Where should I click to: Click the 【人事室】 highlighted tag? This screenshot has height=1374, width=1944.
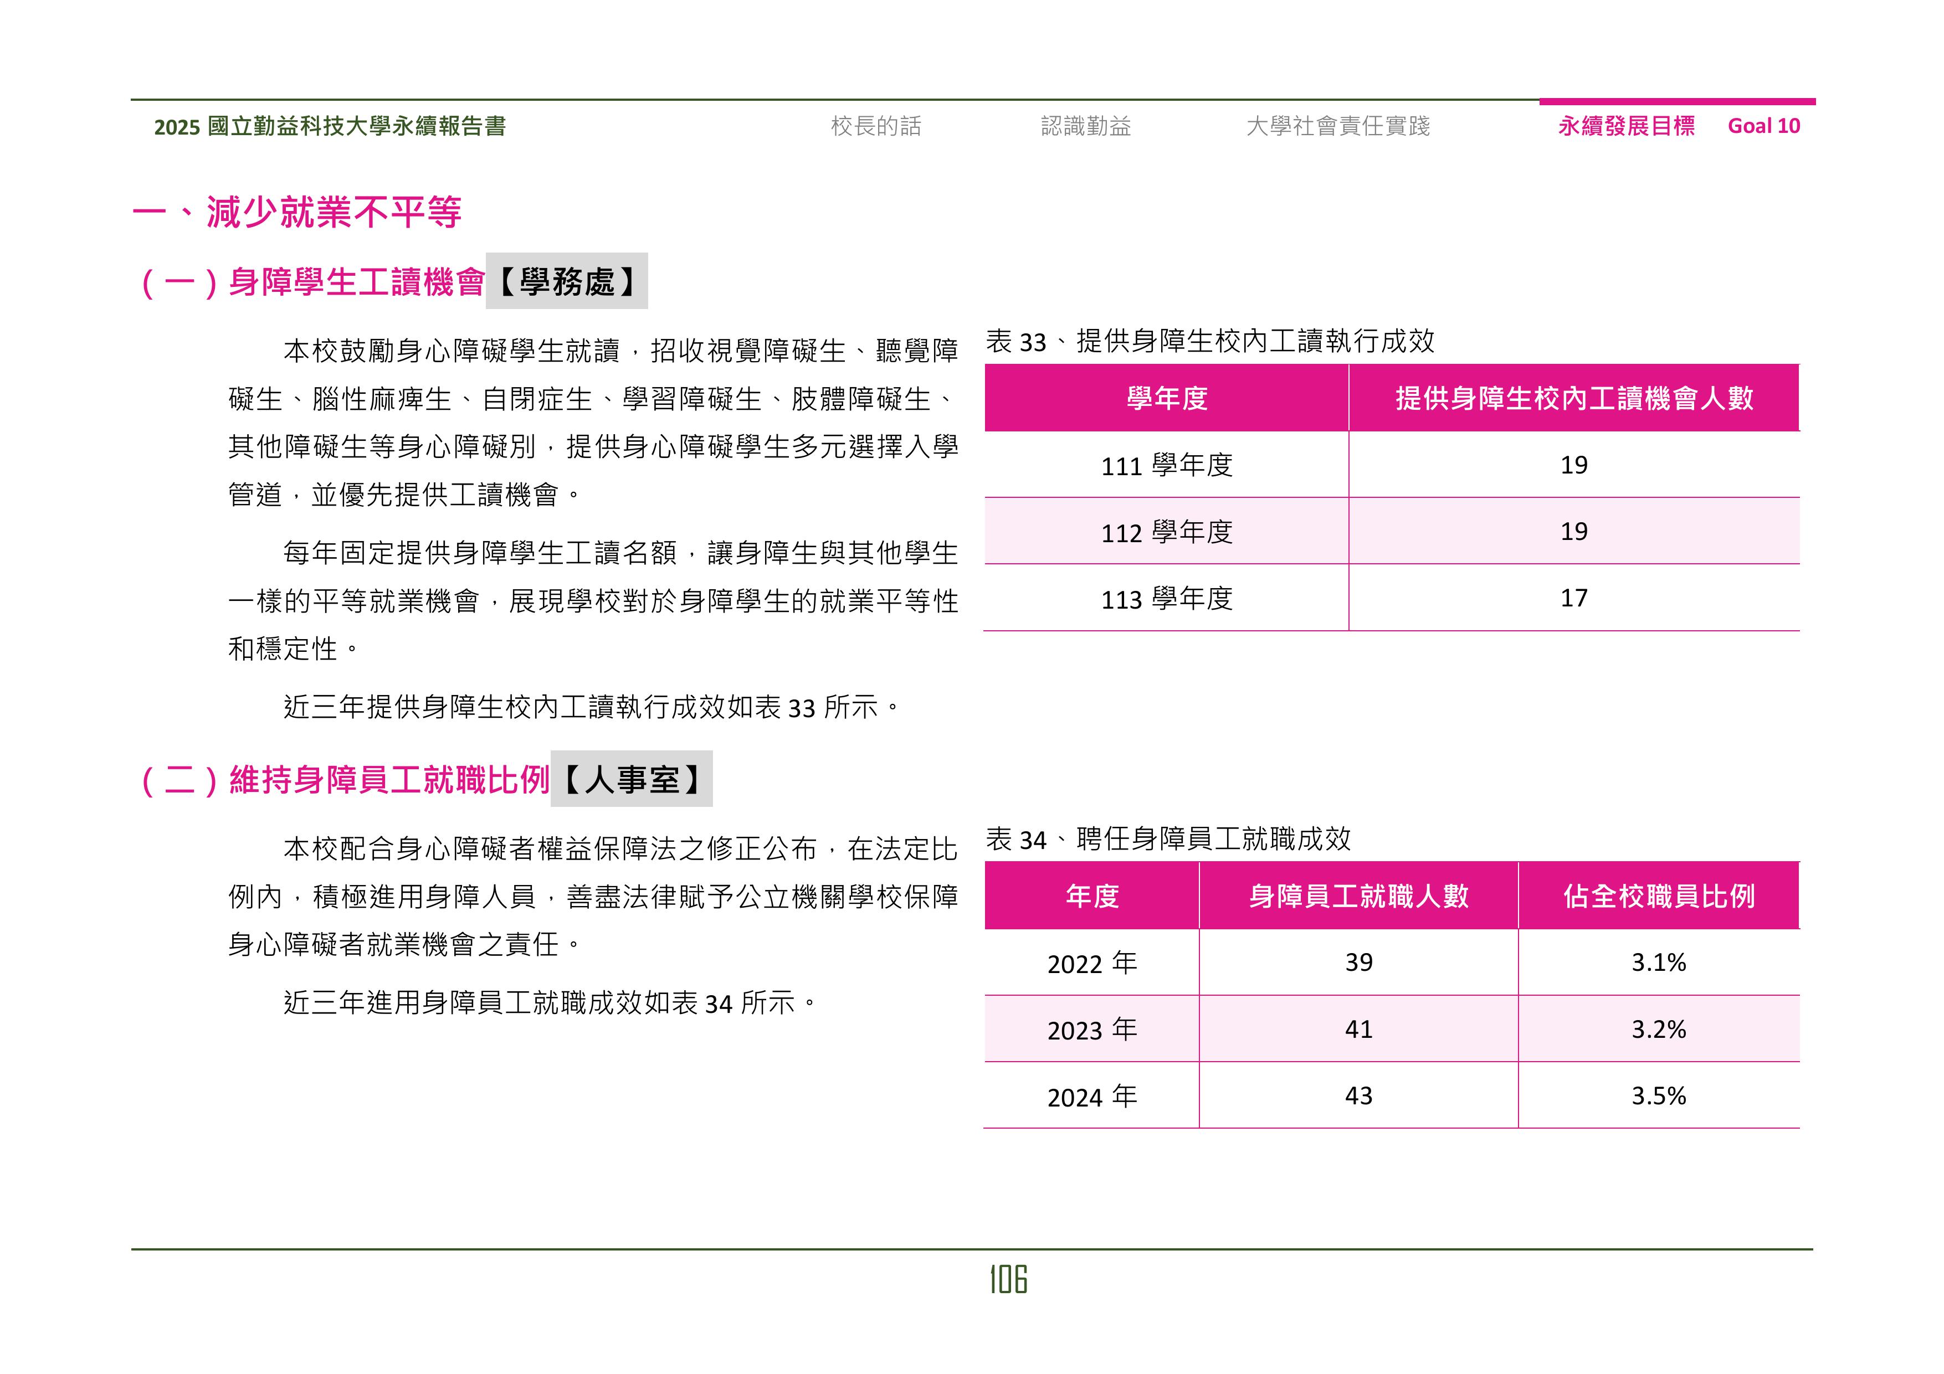[x=632, y=779]
